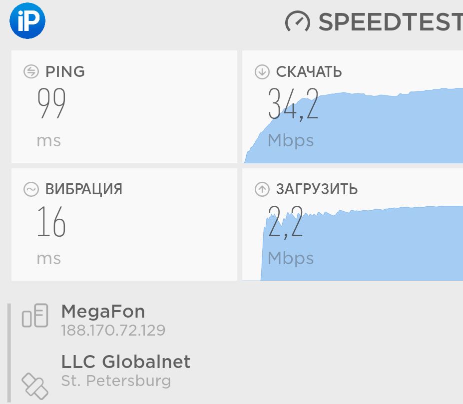Click the PING arrows icon

coord(31,71)
